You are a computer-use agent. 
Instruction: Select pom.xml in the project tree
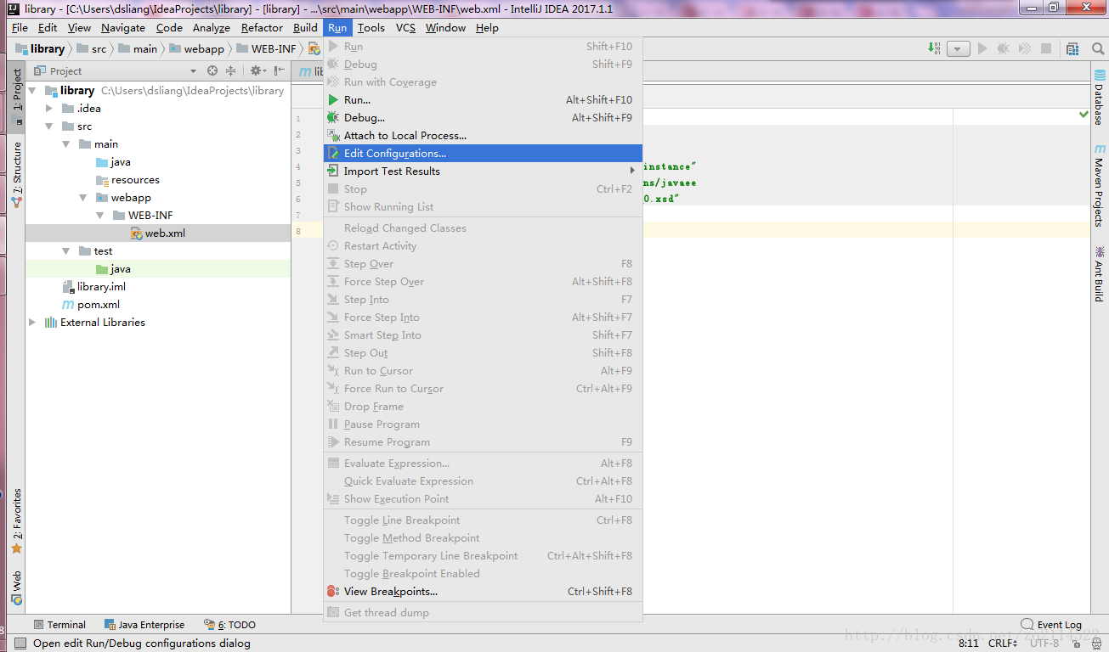coord(90,304)
